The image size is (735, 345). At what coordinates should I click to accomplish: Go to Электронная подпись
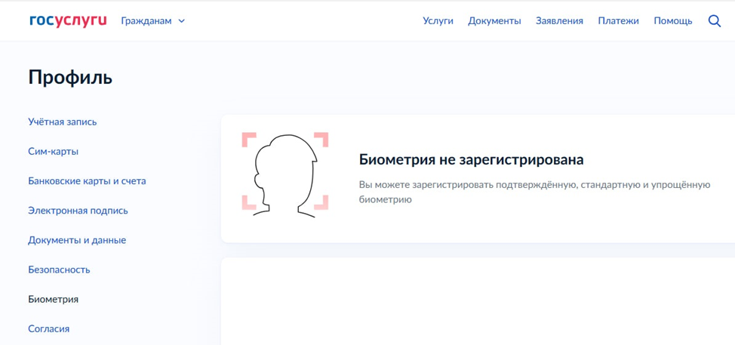click(x=78, y=211)
